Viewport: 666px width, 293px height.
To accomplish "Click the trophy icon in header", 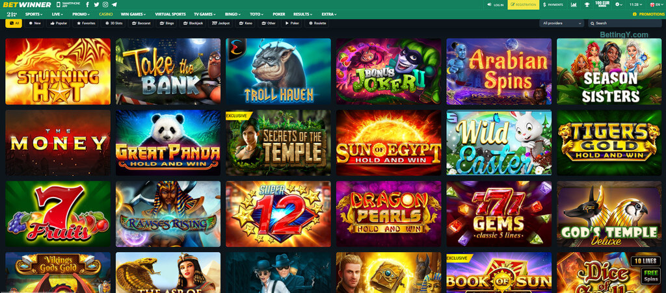I will coord(587,5).
